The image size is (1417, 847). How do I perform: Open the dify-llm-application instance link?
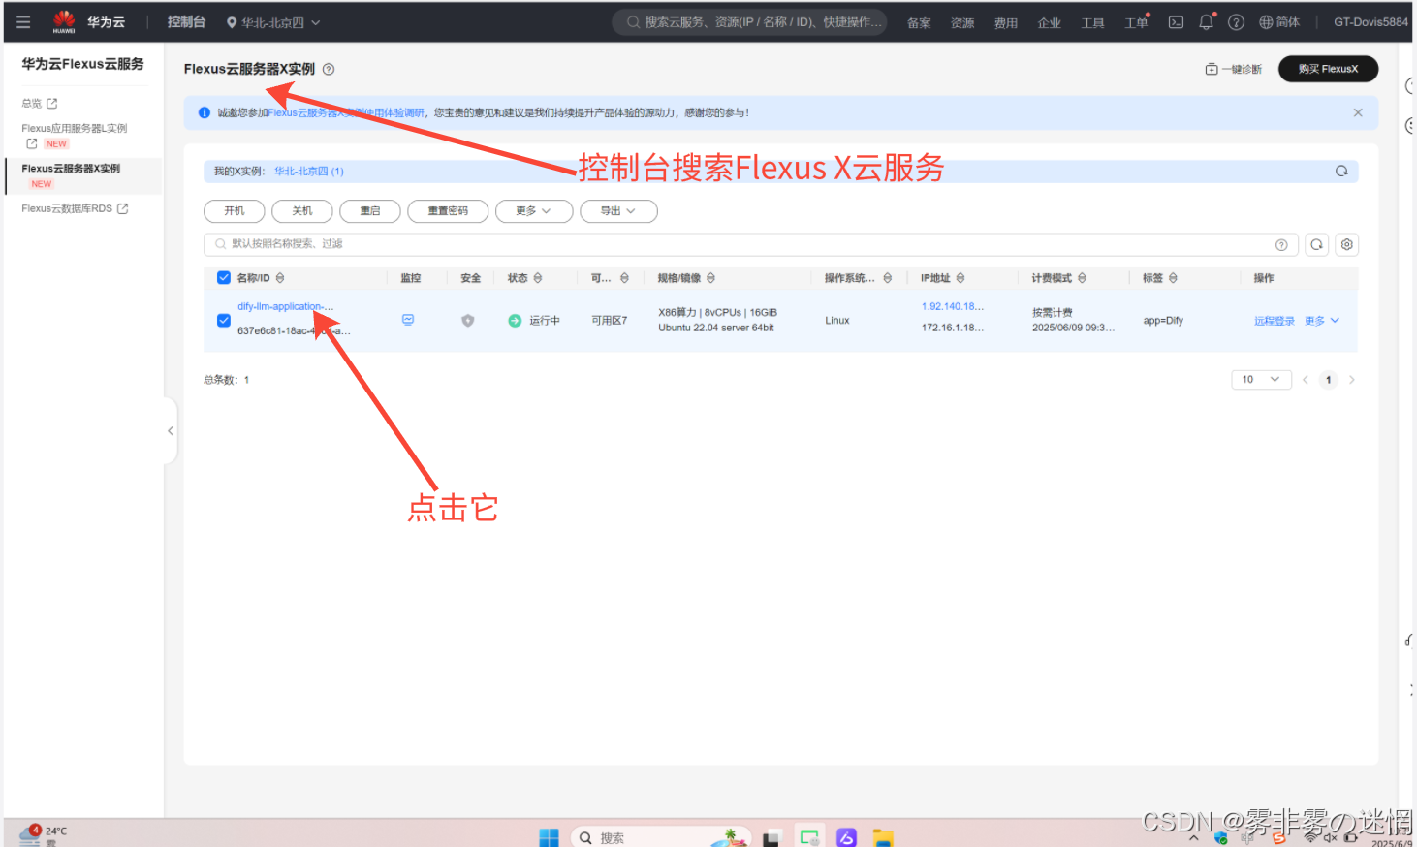tap(285, 306)
